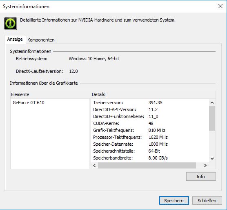
Task: Click the horizontal scroll left arrow
Action: (x=94, y=165)
